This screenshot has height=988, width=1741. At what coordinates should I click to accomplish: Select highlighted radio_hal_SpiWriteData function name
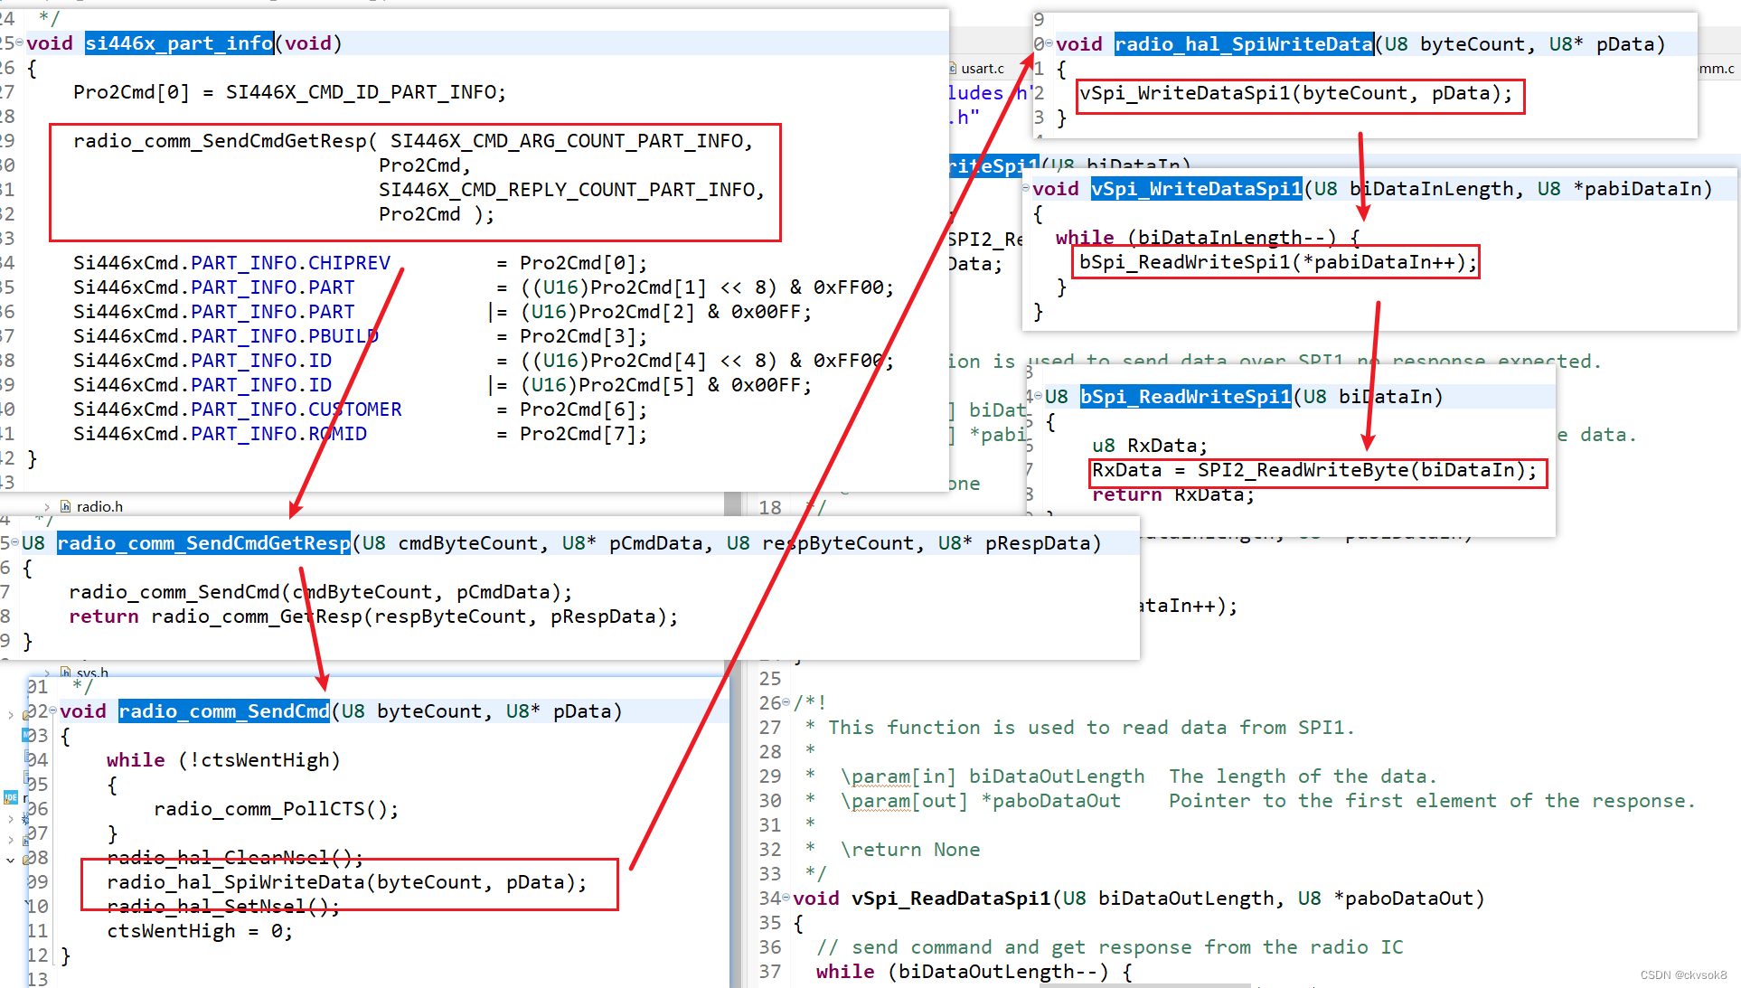1244,43
